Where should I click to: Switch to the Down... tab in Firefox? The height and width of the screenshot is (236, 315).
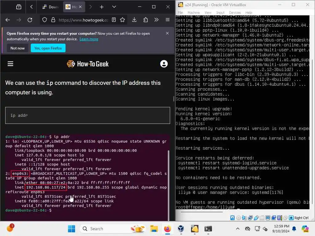(x=50, y=7)
